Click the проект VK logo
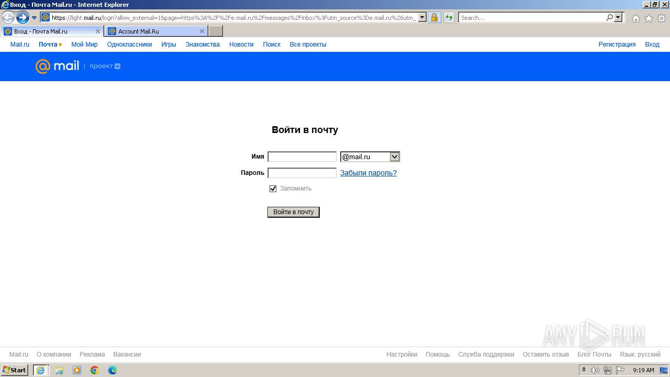This screenshot has height=377, width=670. click(105, 66)
